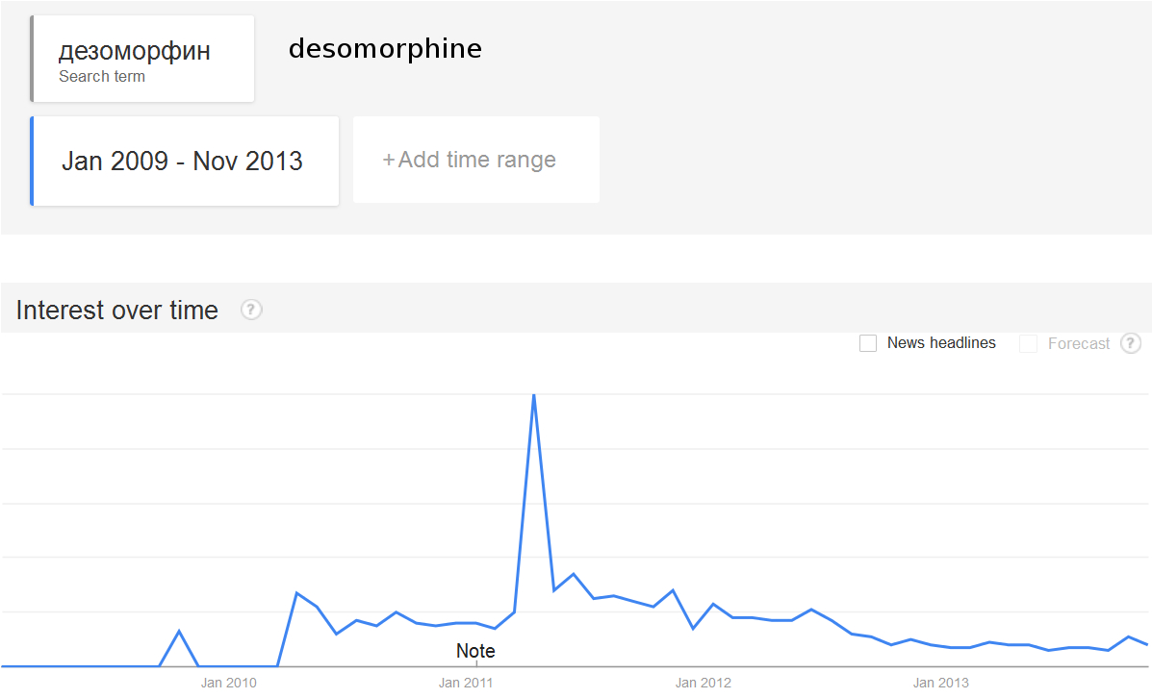This screenshot has width=1152, height=698.
Task: Click the Jan 2013 axis label
Action: (941, 684)
